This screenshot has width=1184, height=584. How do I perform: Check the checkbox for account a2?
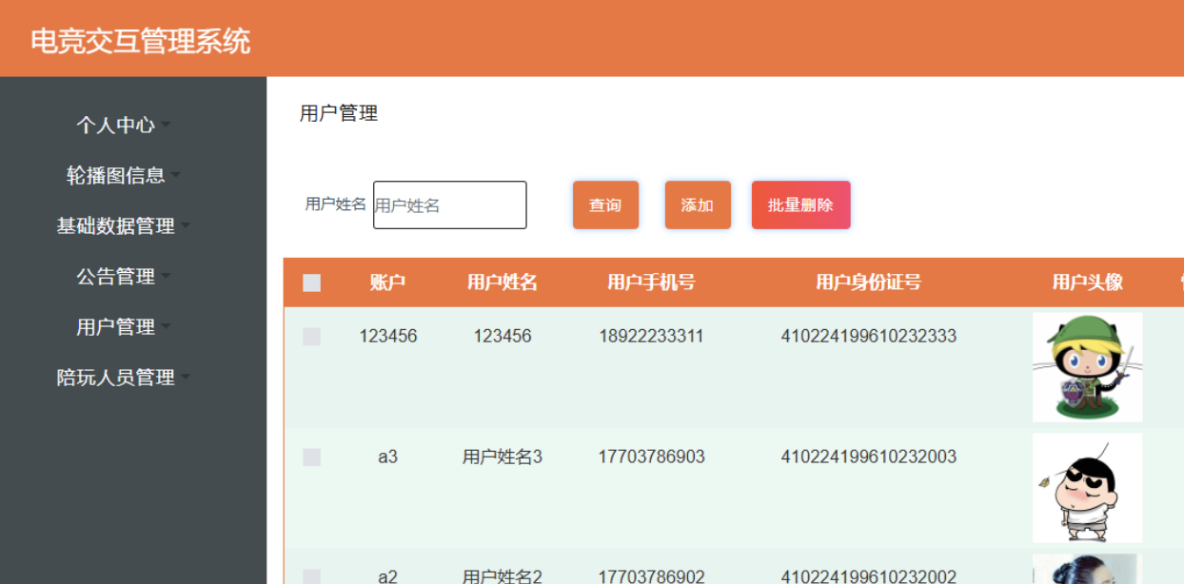coord(311,576)
